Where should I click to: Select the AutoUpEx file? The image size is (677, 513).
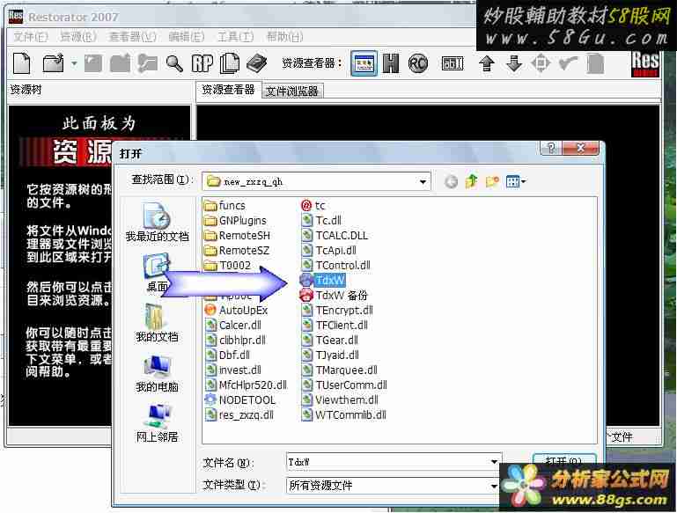click(x=236, y=311)
